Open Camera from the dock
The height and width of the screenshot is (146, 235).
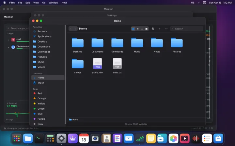pos(95,139)
